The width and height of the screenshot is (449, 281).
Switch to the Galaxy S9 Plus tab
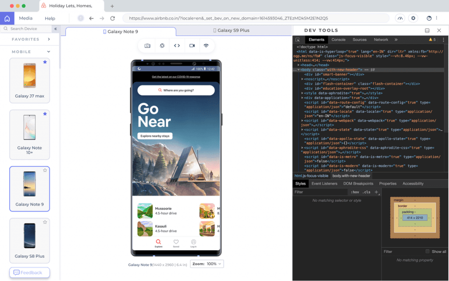(231, 31)
